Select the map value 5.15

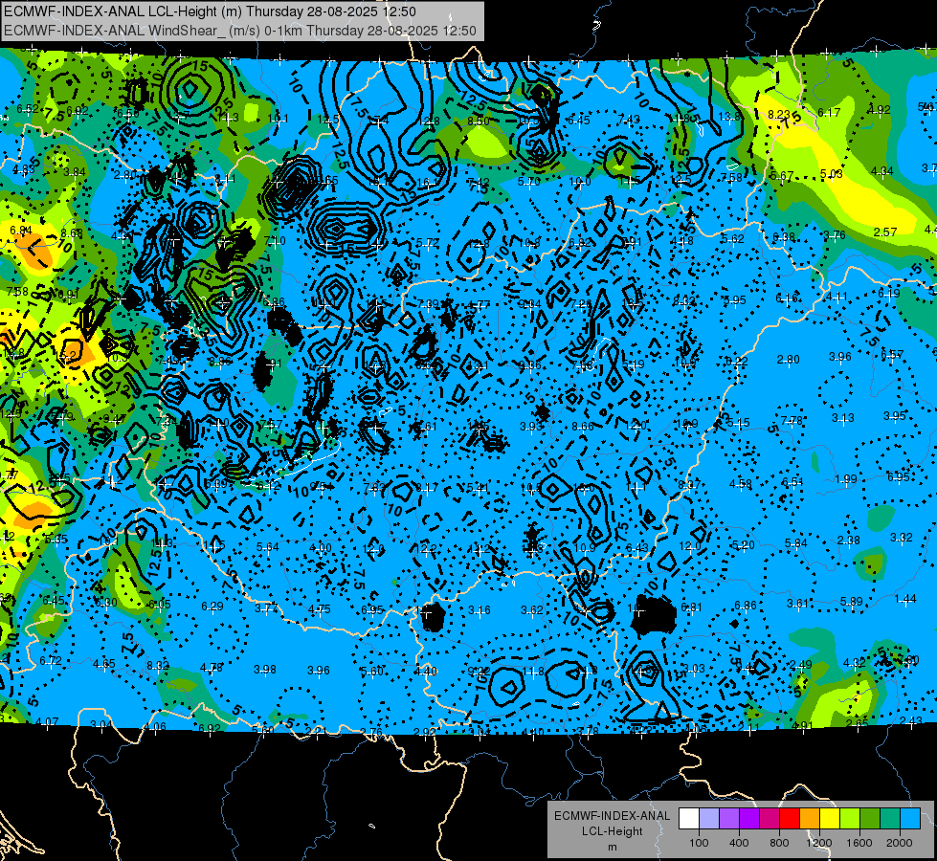click(x=738, y=423)
